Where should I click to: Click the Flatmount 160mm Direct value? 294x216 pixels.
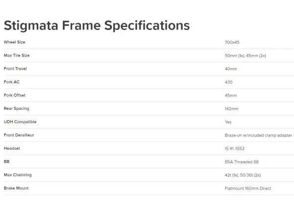coord(248,188)
